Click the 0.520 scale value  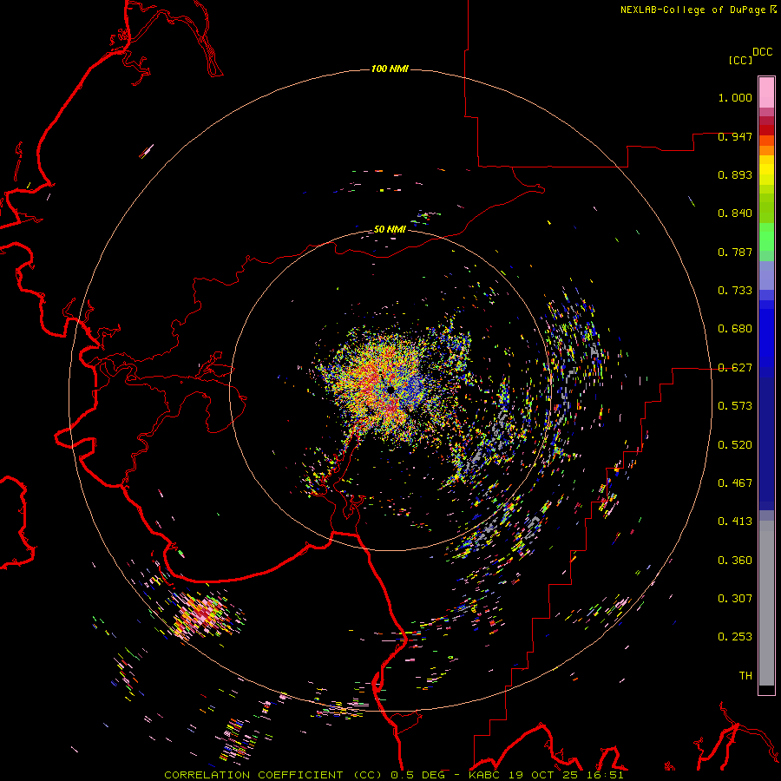point(735,445)
